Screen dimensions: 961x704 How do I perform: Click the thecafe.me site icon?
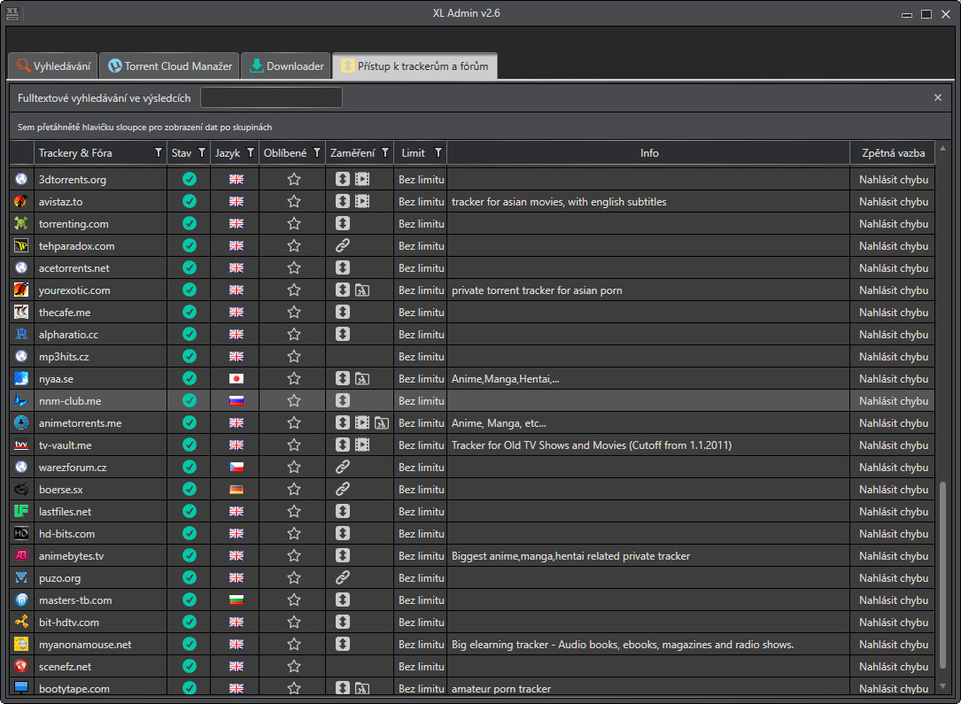coord(21,312)
